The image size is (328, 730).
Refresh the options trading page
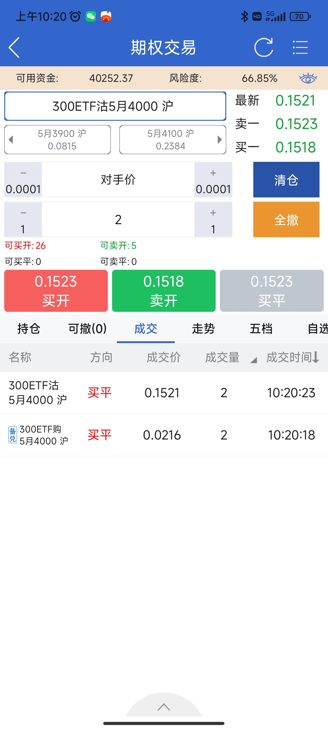pos(263,47)
